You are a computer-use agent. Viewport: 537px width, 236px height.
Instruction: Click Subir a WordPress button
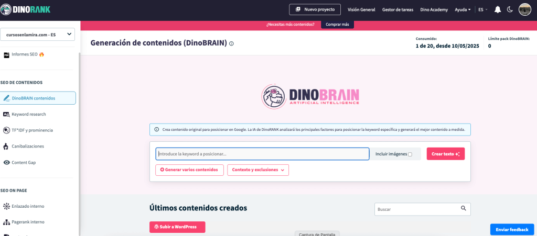click(x=177, y=227)
